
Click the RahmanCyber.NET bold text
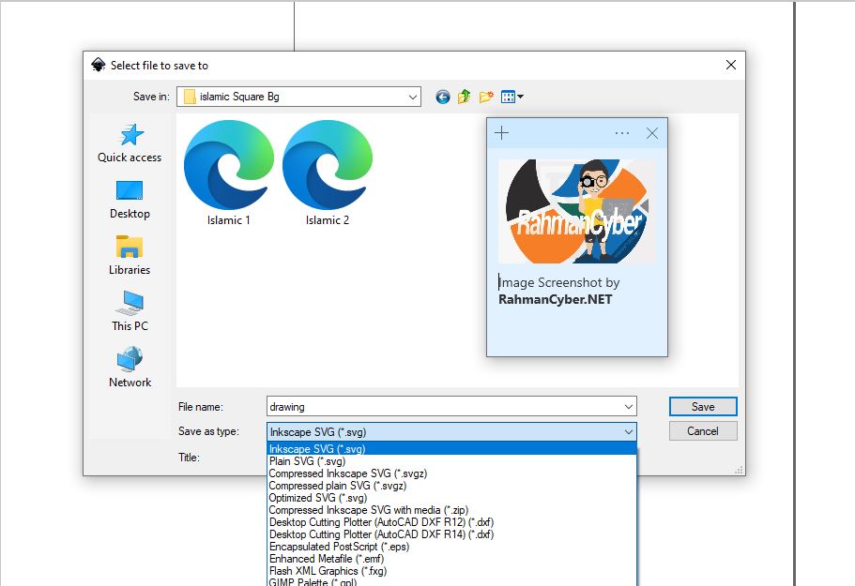(x=555, y=299)
